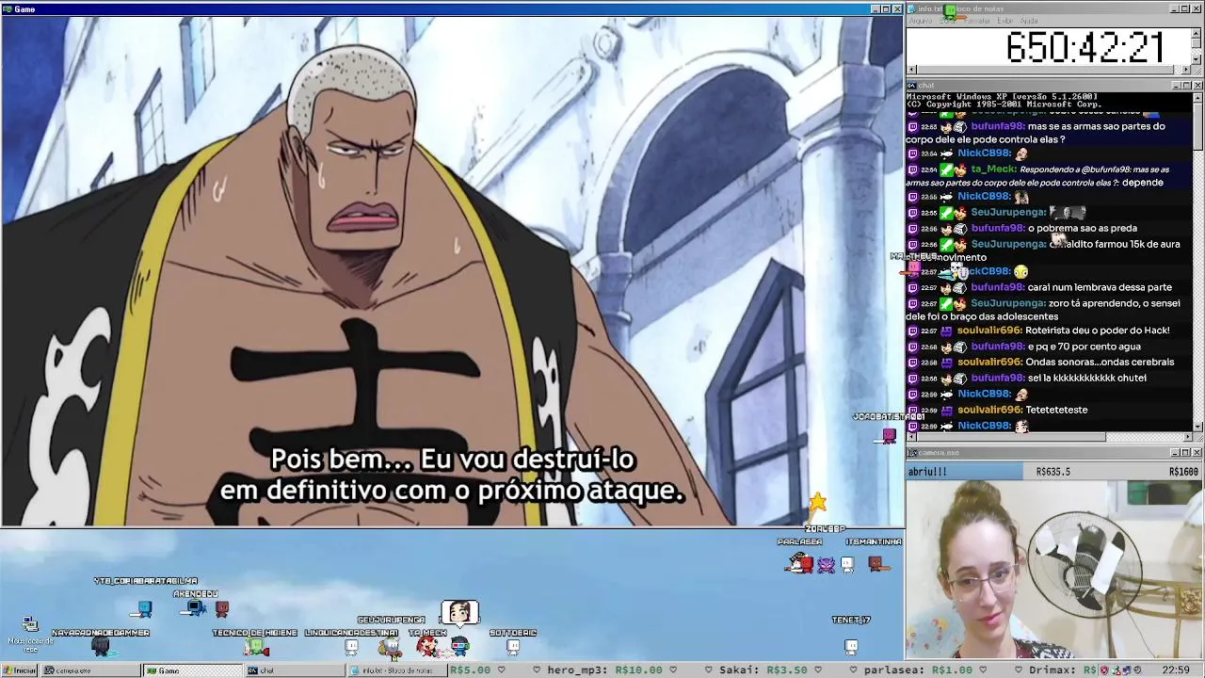
Task: Click the TECNICO_DE_HIGIENE avatar sprite
Action: tap(254, 647)
